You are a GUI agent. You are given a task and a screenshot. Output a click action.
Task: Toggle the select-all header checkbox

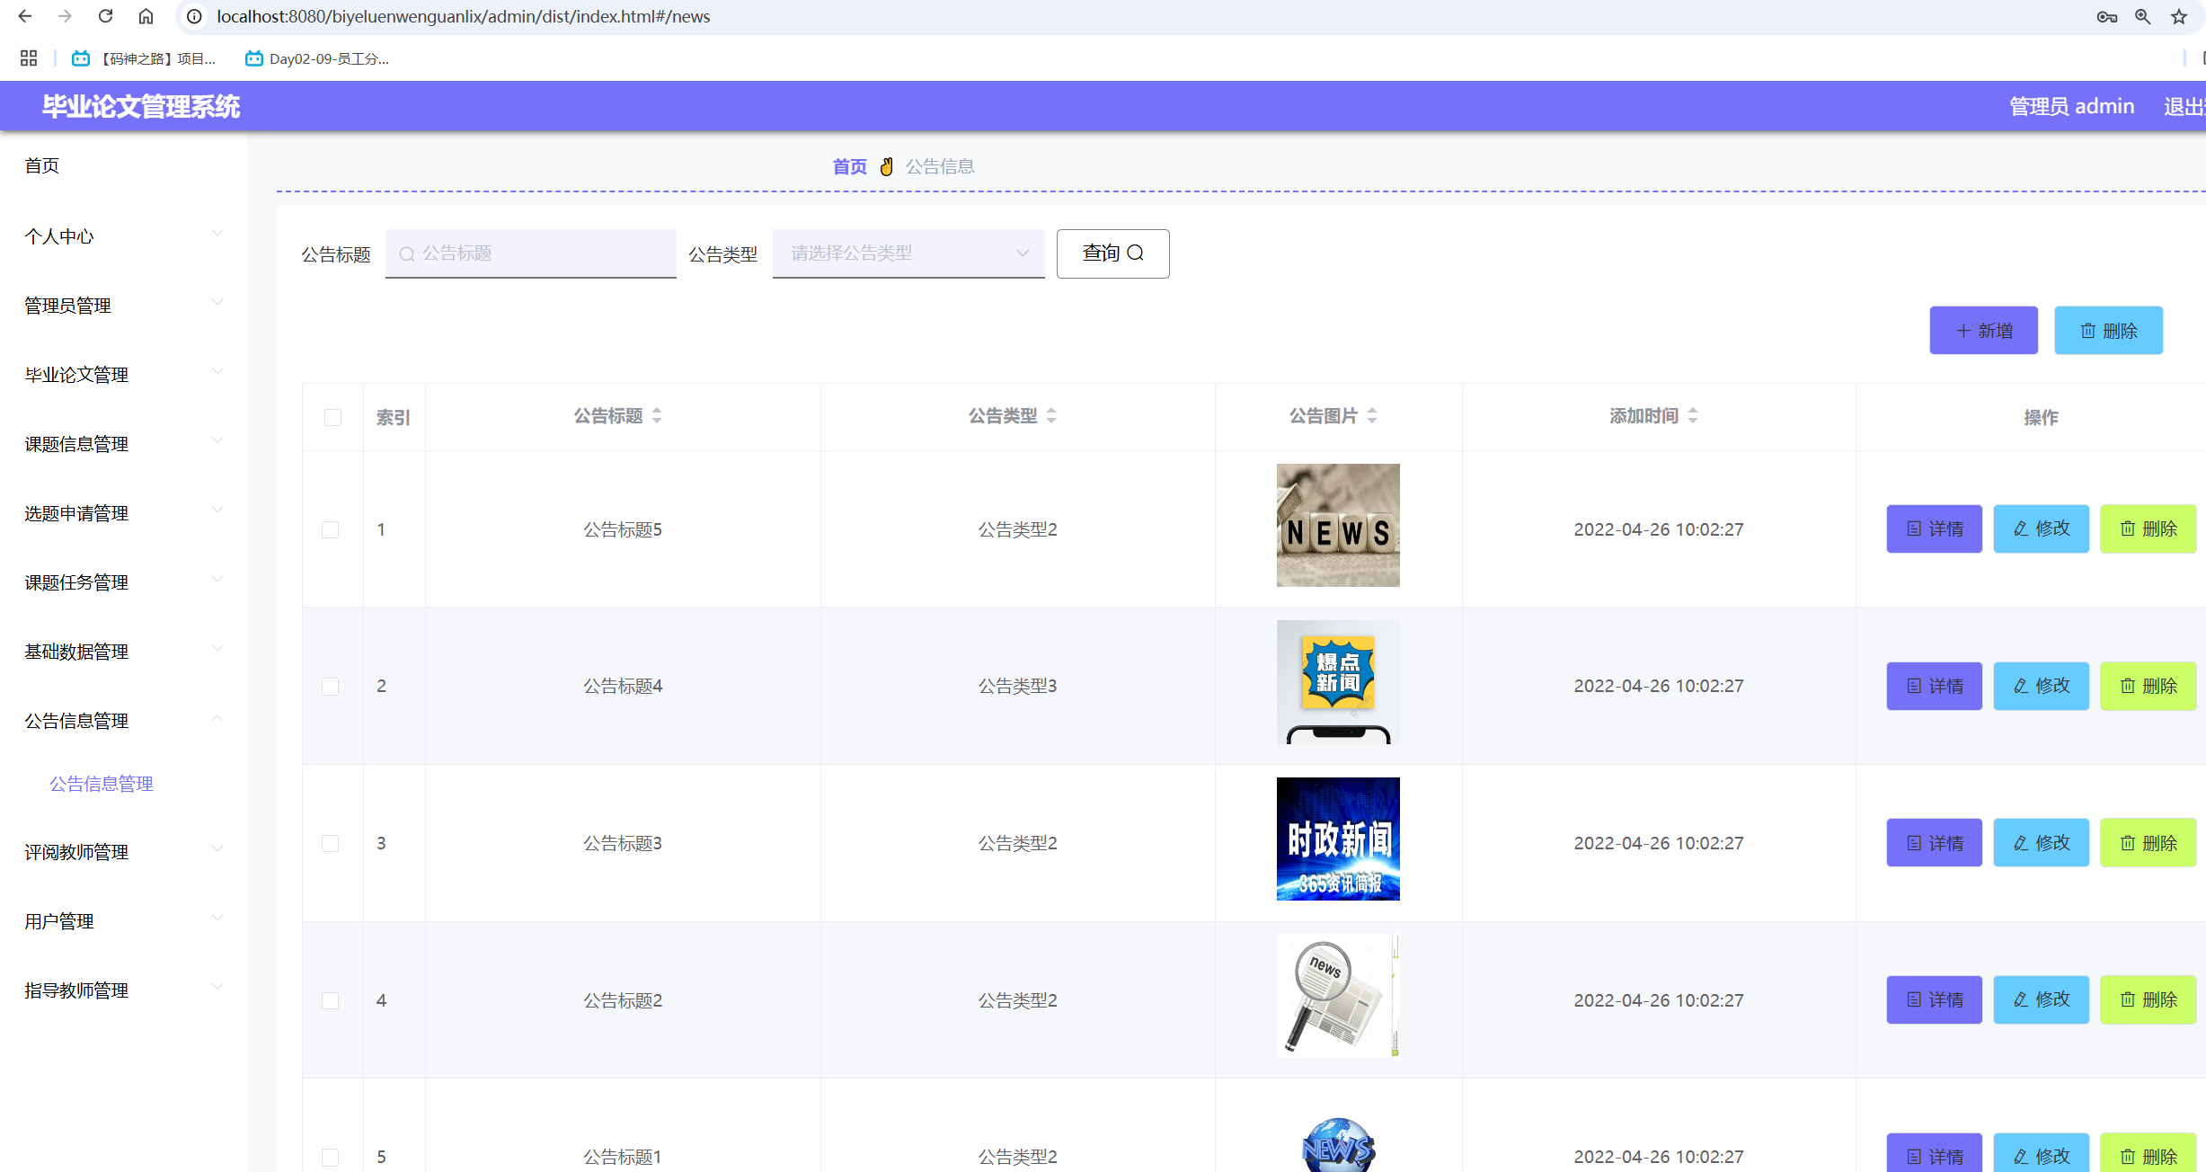[332, 417]
